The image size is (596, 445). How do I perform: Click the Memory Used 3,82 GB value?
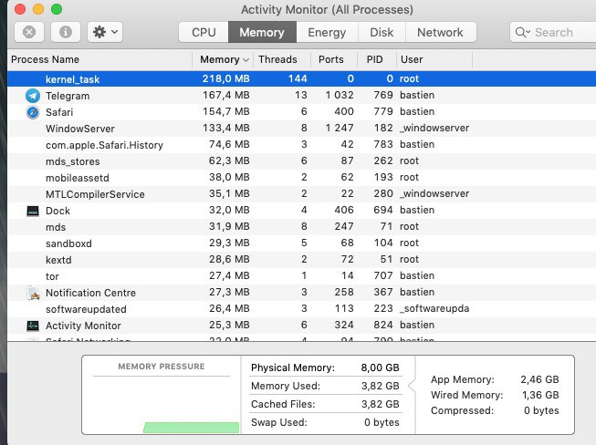tap(380, 386)
